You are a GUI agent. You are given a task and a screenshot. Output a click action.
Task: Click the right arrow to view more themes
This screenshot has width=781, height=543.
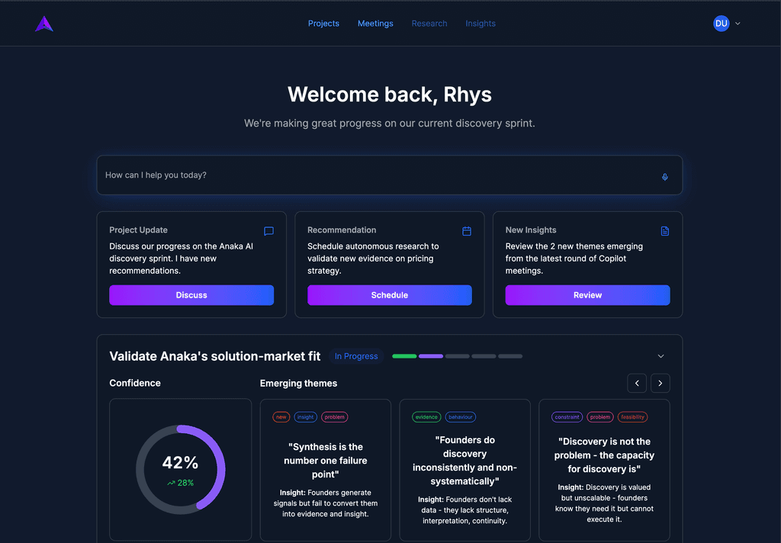[x=660, y=383]
